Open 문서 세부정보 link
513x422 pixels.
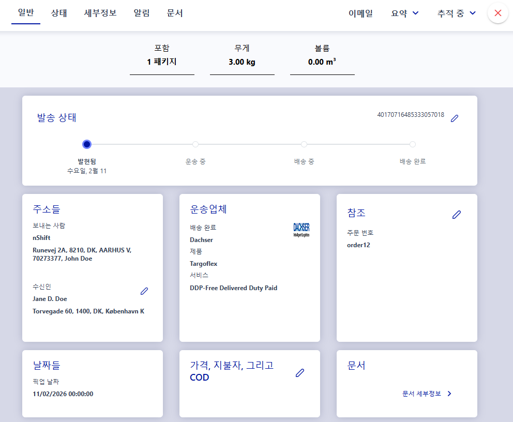tap(421, 394)
